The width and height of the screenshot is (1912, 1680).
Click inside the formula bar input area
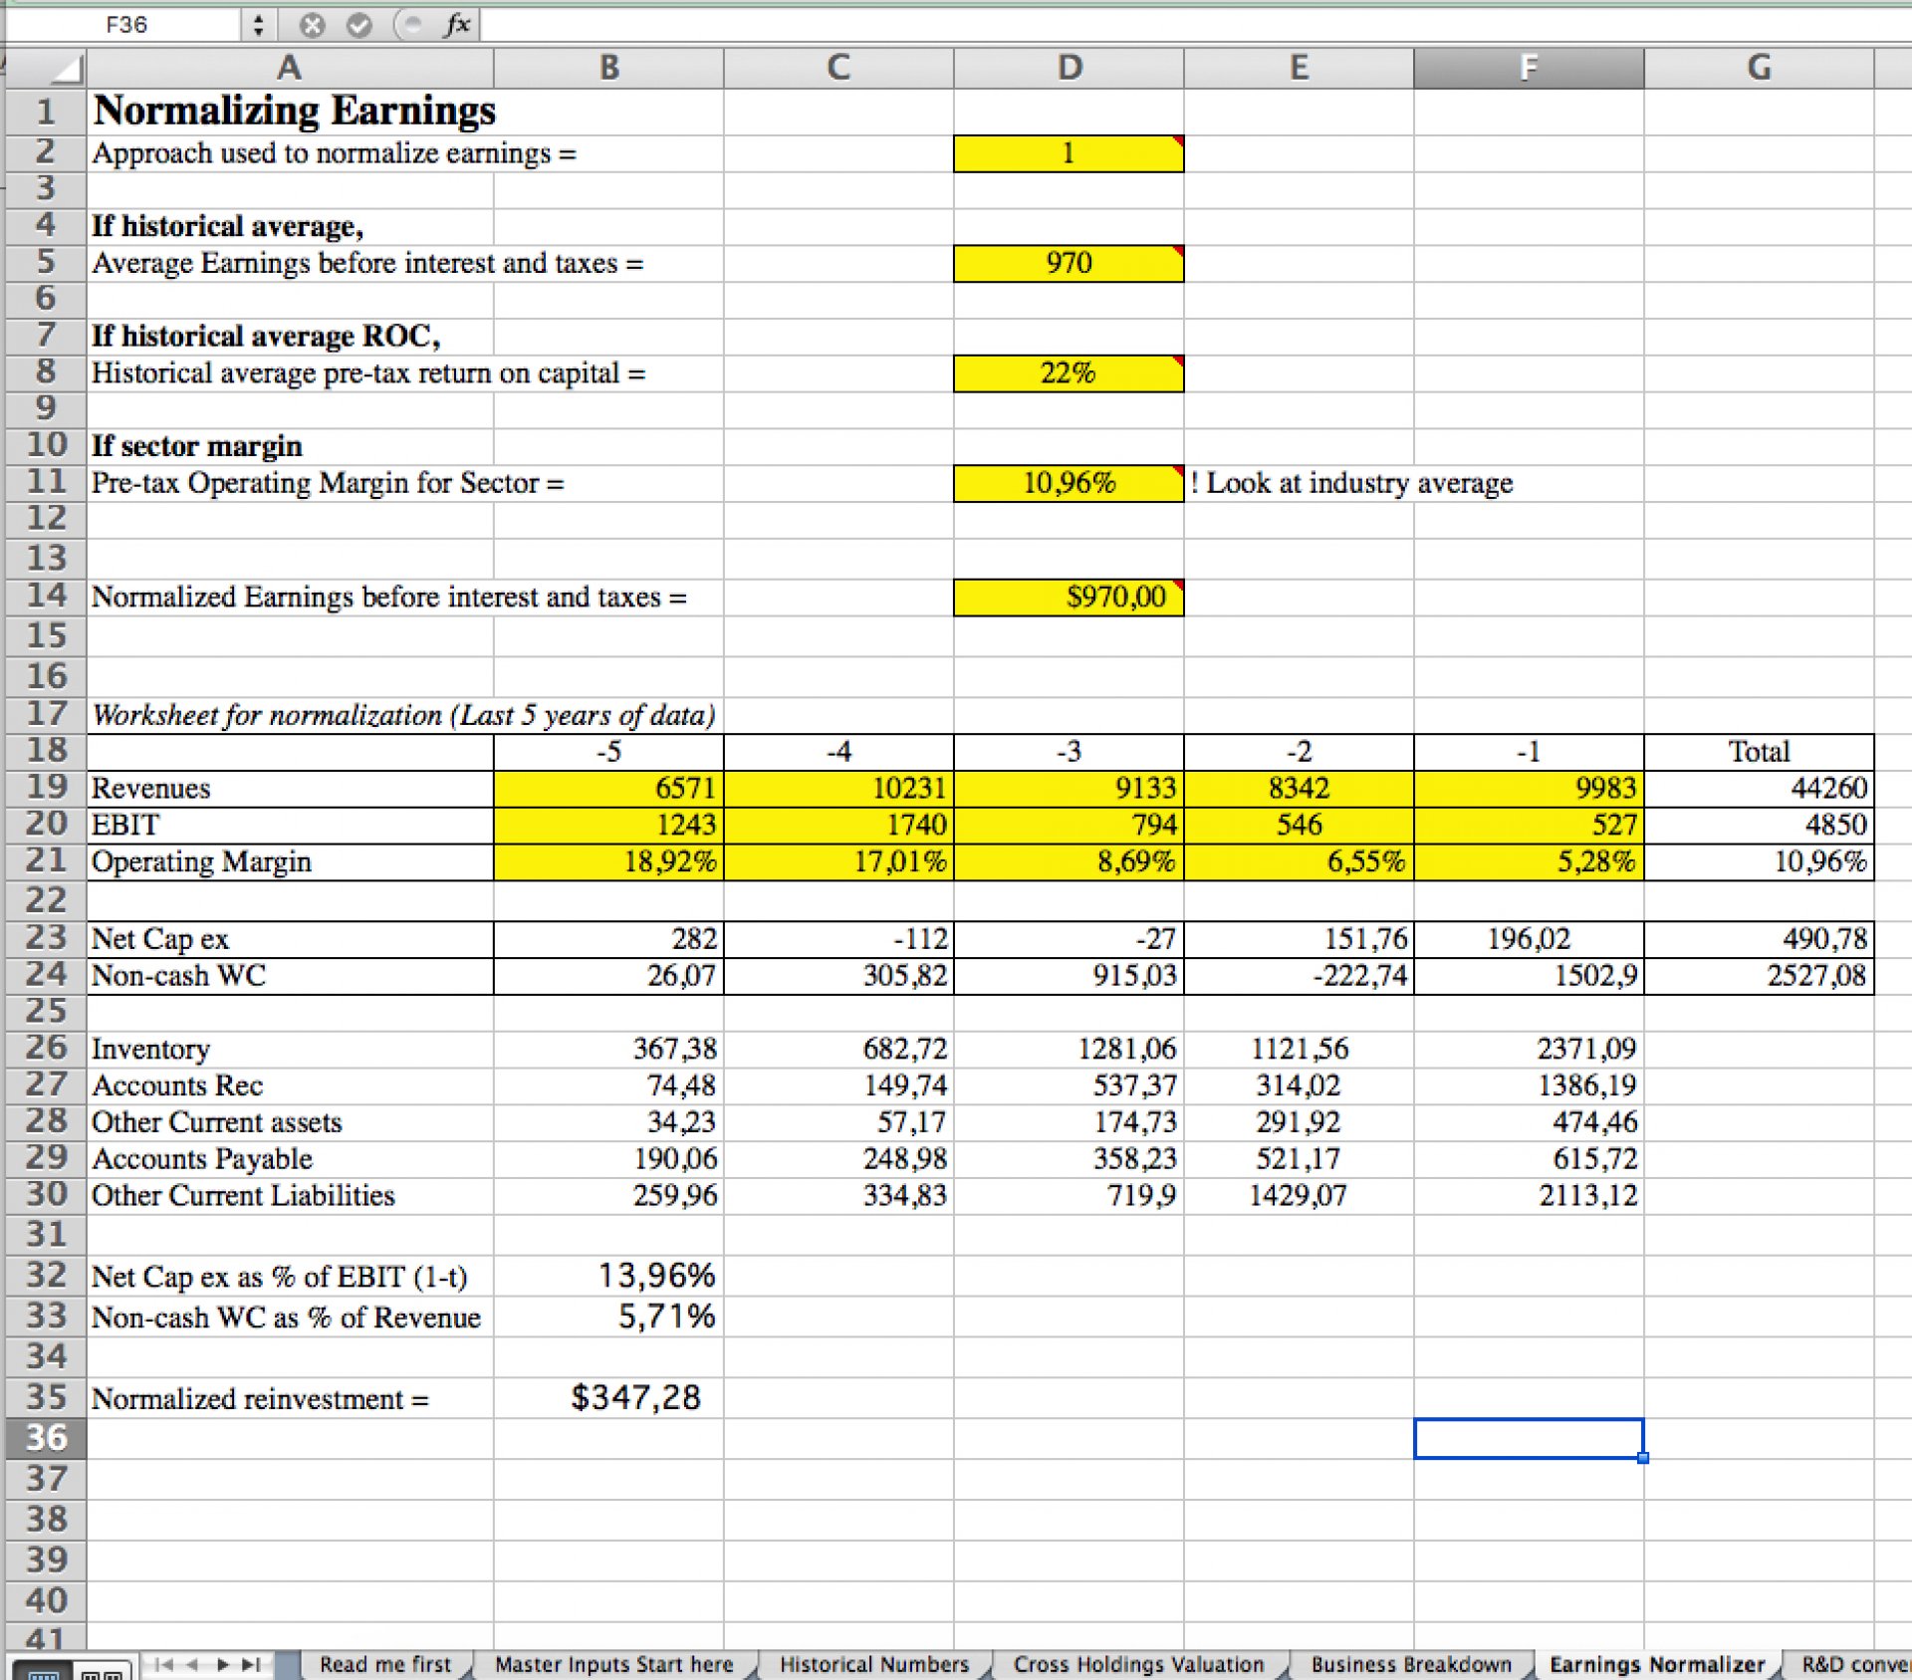pyautogui.click(x=1195, y=25)
